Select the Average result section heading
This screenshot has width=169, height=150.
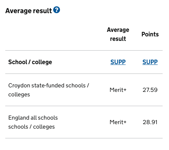[28, 11]
